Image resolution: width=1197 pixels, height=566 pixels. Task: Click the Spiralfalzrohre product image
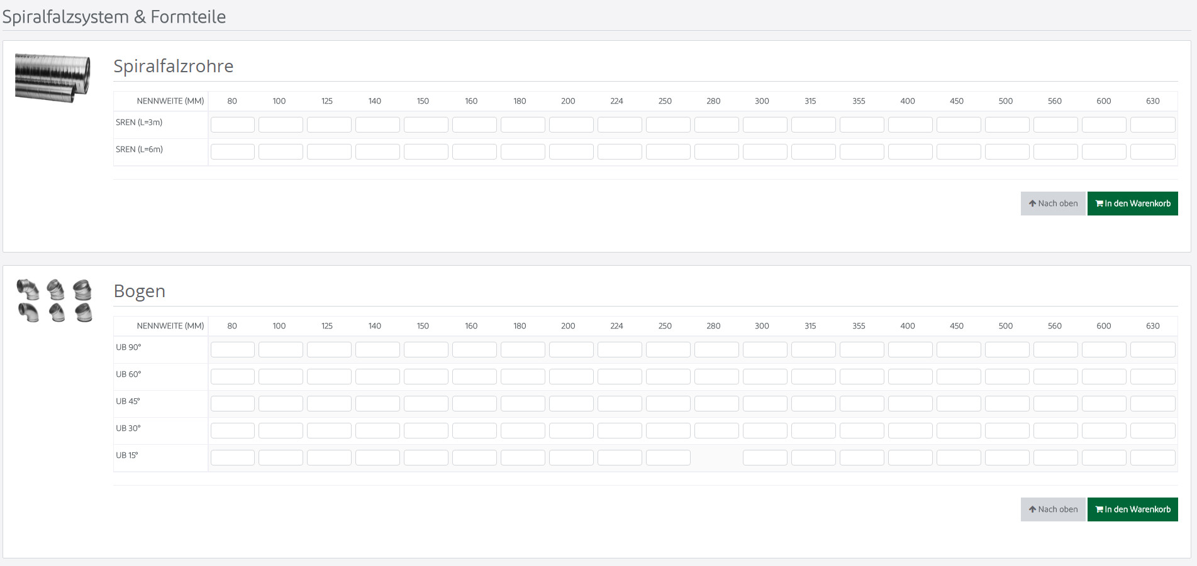pyautogui.click(x=53, y=79)
